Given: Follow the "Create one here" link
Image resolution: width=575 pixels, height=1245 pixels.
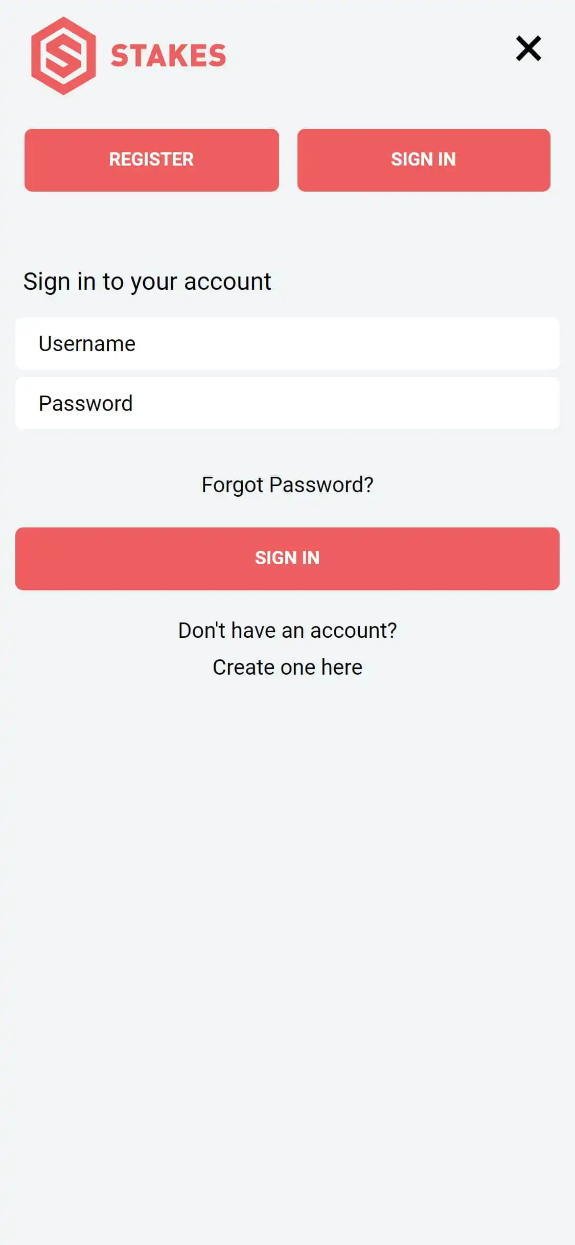Looking at the screenshot, I should tap(287, 667).
